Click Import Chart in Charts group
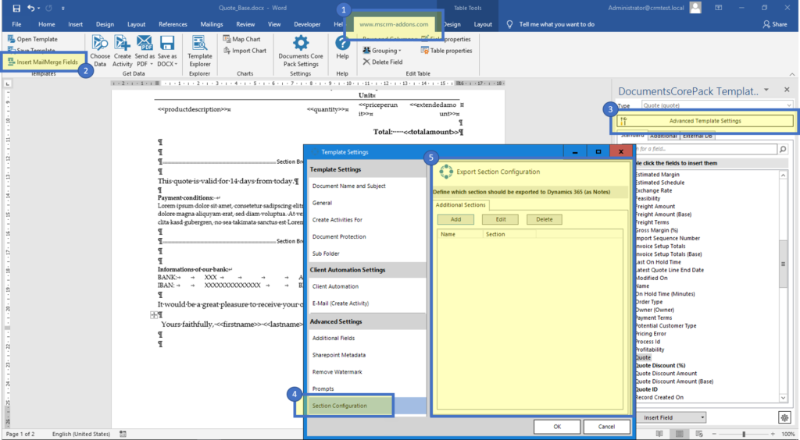800x440 pixels. point(245,51)
